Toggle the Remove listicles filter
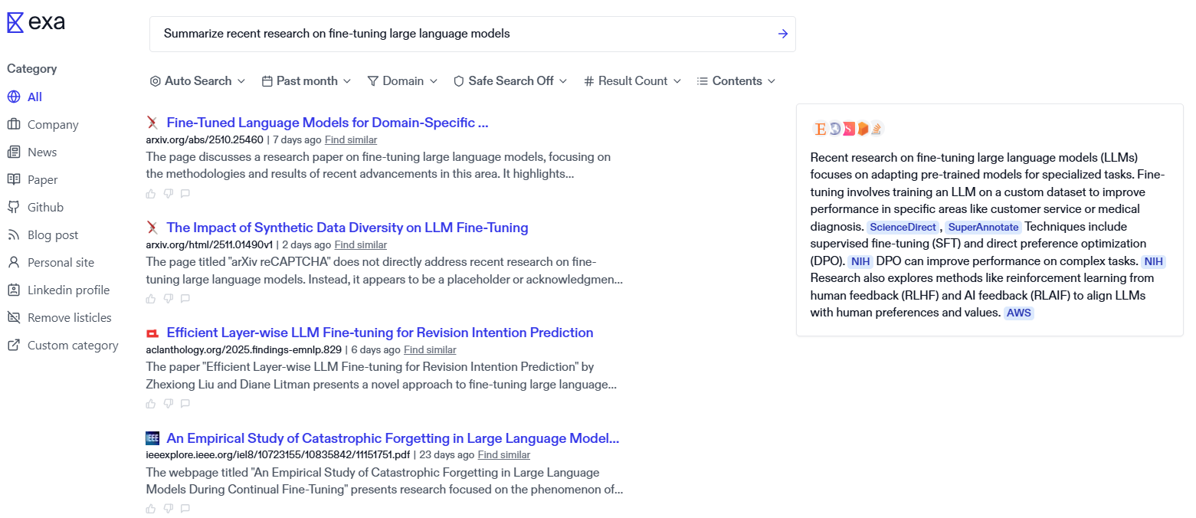1196x518 pixels. click(69, 318)
